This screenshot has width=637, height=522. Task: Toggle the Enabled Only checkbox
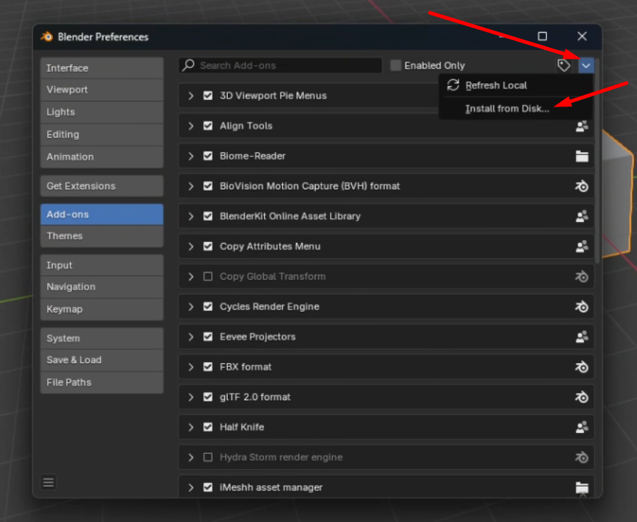(x=395, y=65)
